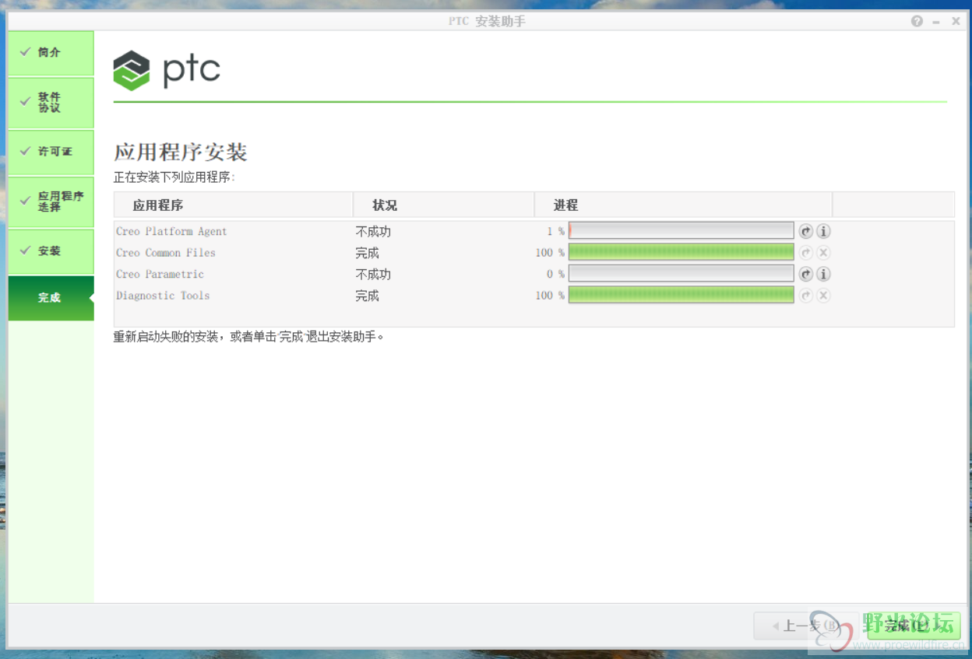The image size is (972, 659).
Task: Click the 应用程序安装 heading
Action: pos(181,152)
